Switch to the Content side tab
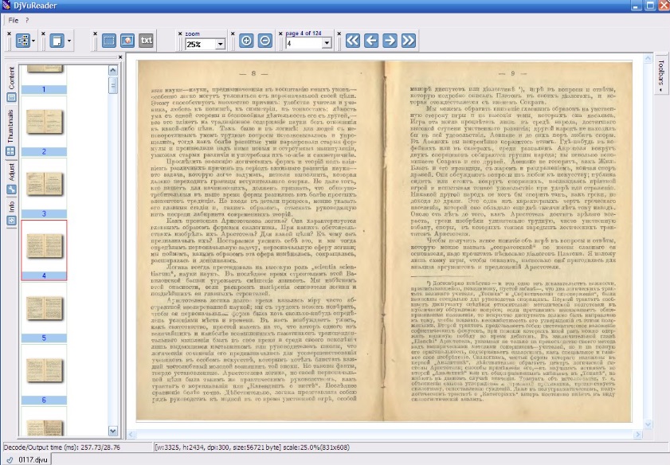 [11, 78]
